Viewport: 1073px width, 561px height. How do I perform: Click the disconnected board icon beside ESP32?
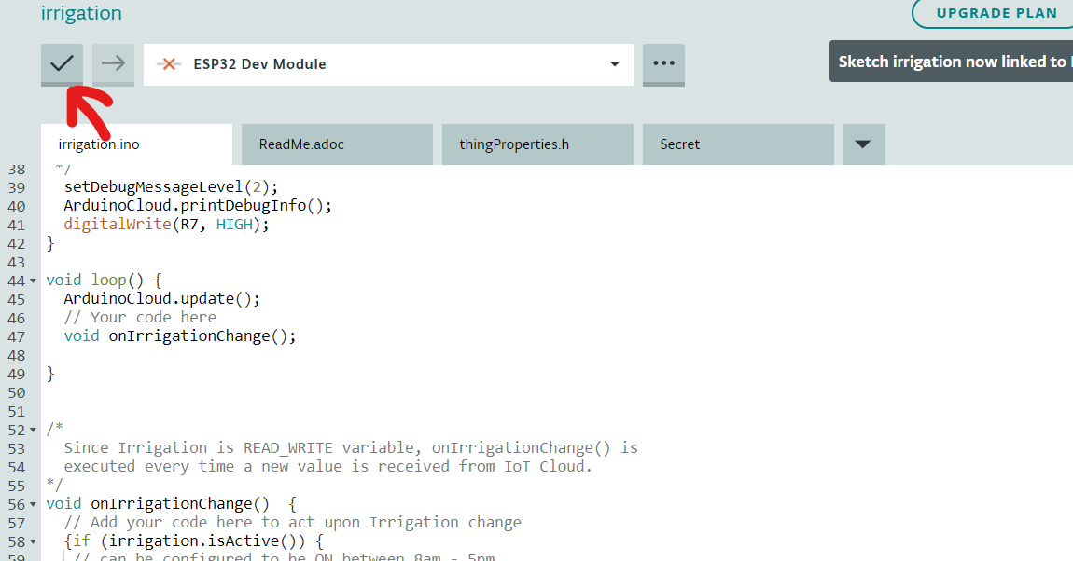(x=169, y=64)
